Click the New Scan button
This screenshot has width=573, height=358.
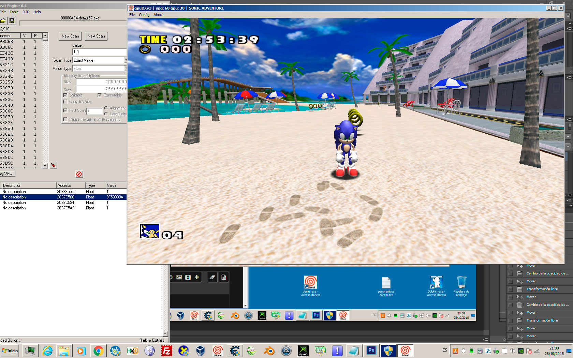(70, 36)
